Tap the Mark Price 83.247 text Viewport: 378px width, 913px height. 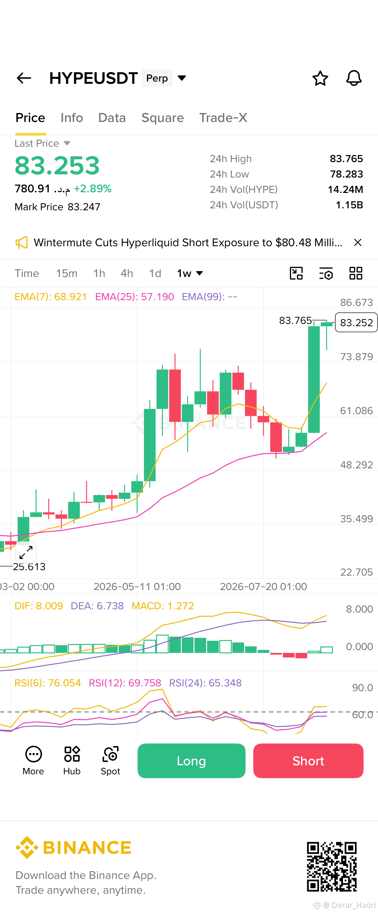pyautogui.click(x=57, y=207)
